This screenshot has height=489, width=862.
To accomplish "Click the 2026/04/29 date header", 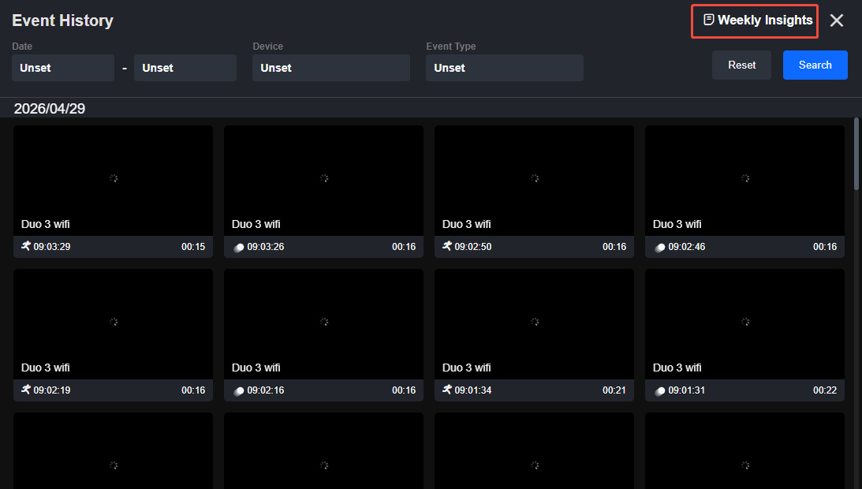I will tap(50, 108).
